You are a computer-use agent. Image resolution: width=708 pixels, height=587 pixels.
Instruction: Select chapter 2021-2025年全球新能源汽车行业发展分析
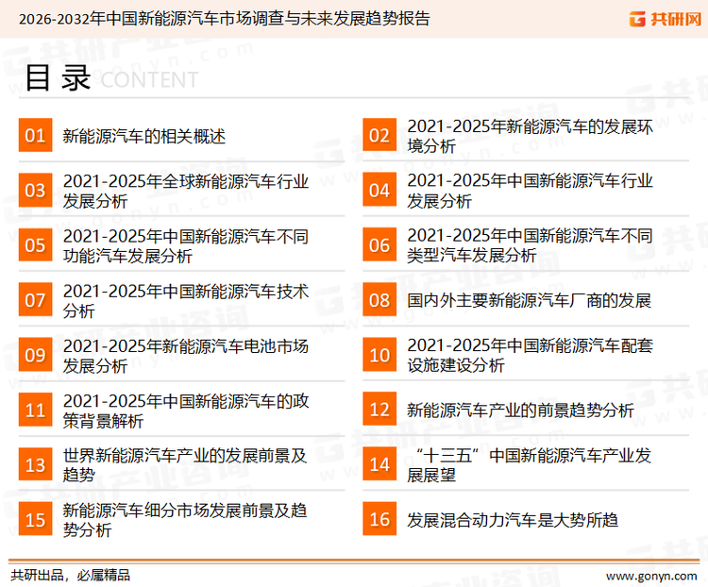186,191
